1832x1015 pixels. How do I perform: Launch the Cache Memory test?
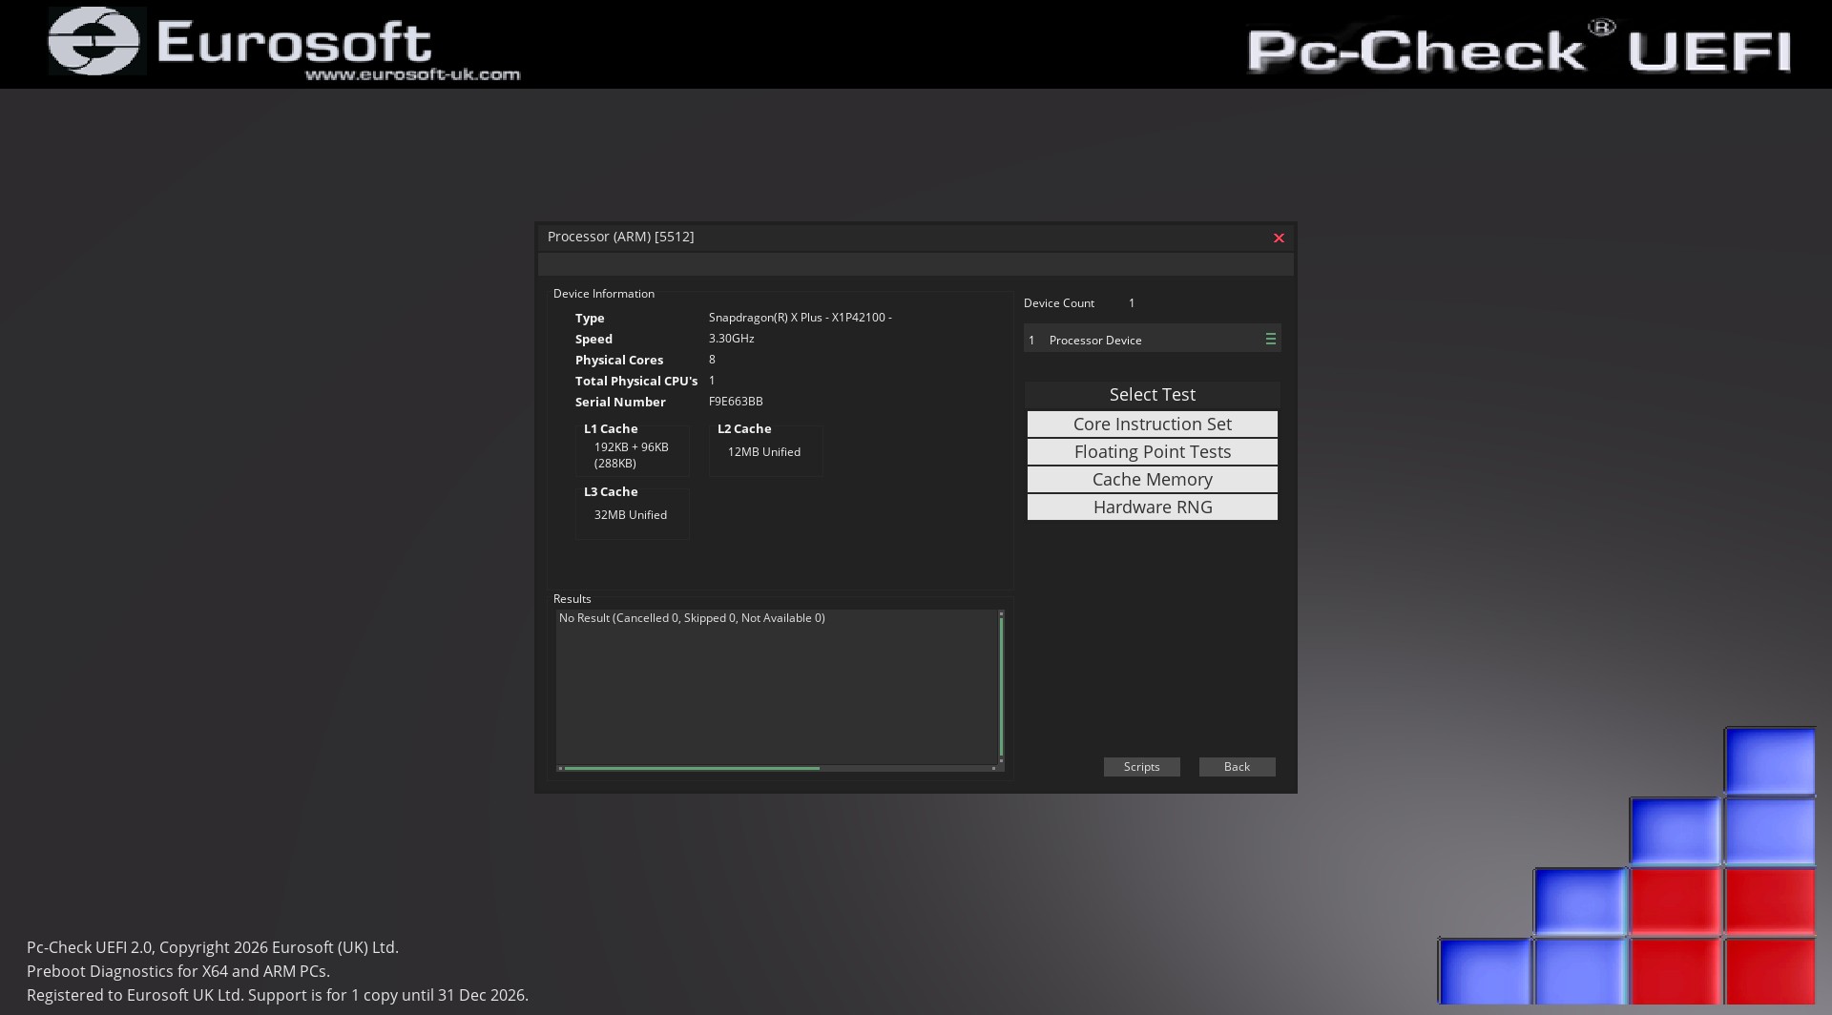(1152, 480)
